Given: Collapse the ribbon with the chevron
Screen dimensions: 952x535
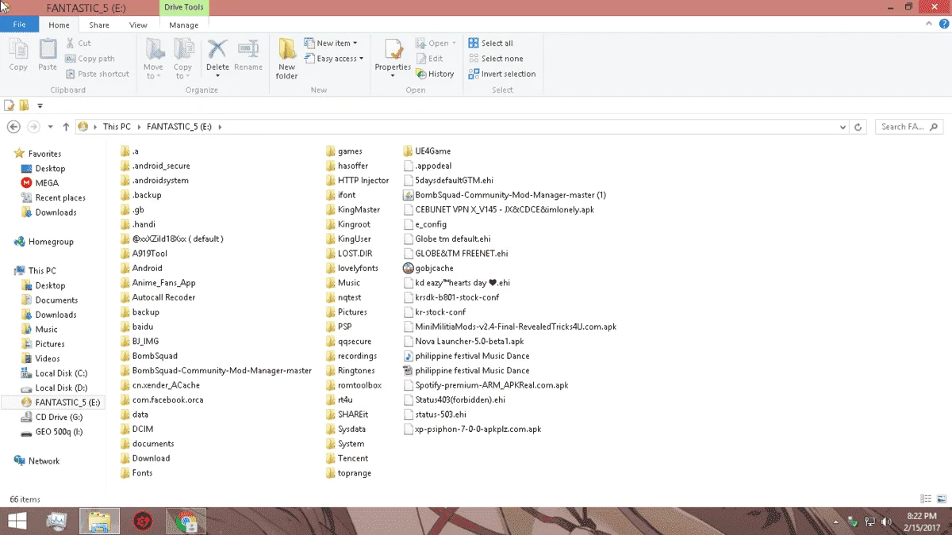Looking at the screenshot, I should (x=927, y=25).
